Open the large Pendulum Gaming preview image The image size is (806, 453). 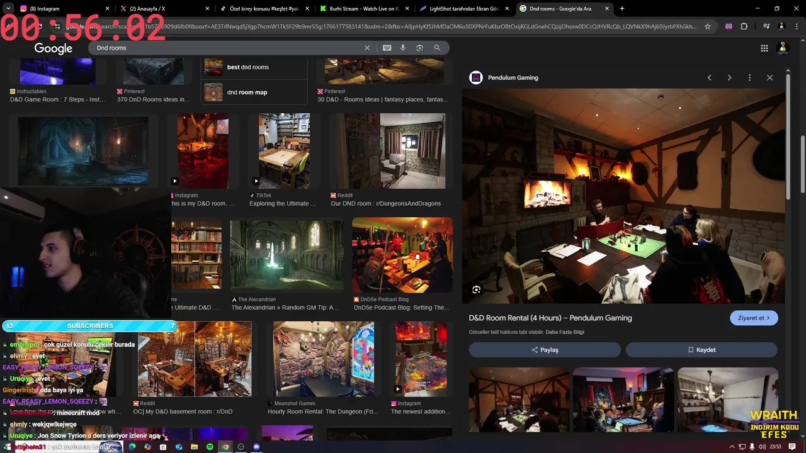point(623,196)
